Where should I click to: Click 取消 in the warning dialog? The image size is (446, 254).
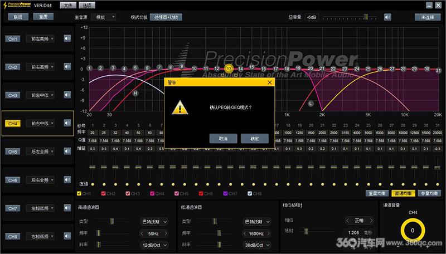[224, 139]
